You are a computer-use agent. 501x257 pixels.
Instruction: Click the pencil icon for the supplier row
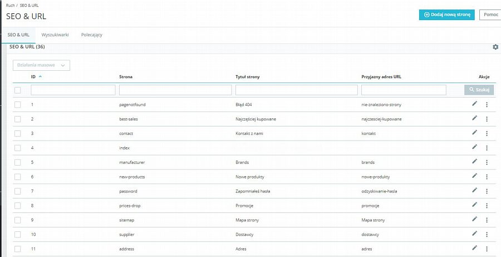(474, 234)
